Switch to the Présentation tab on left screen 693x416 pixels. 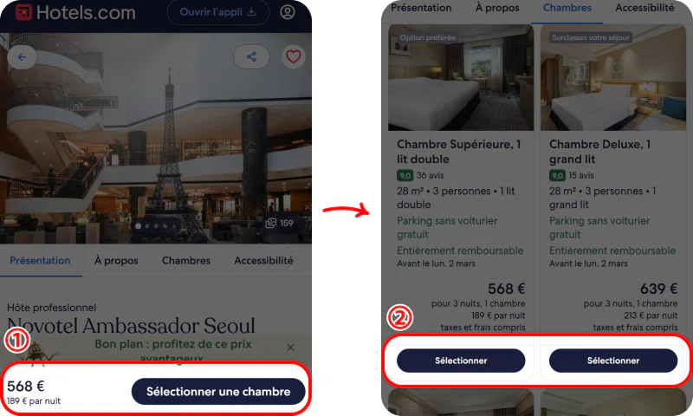40,260
